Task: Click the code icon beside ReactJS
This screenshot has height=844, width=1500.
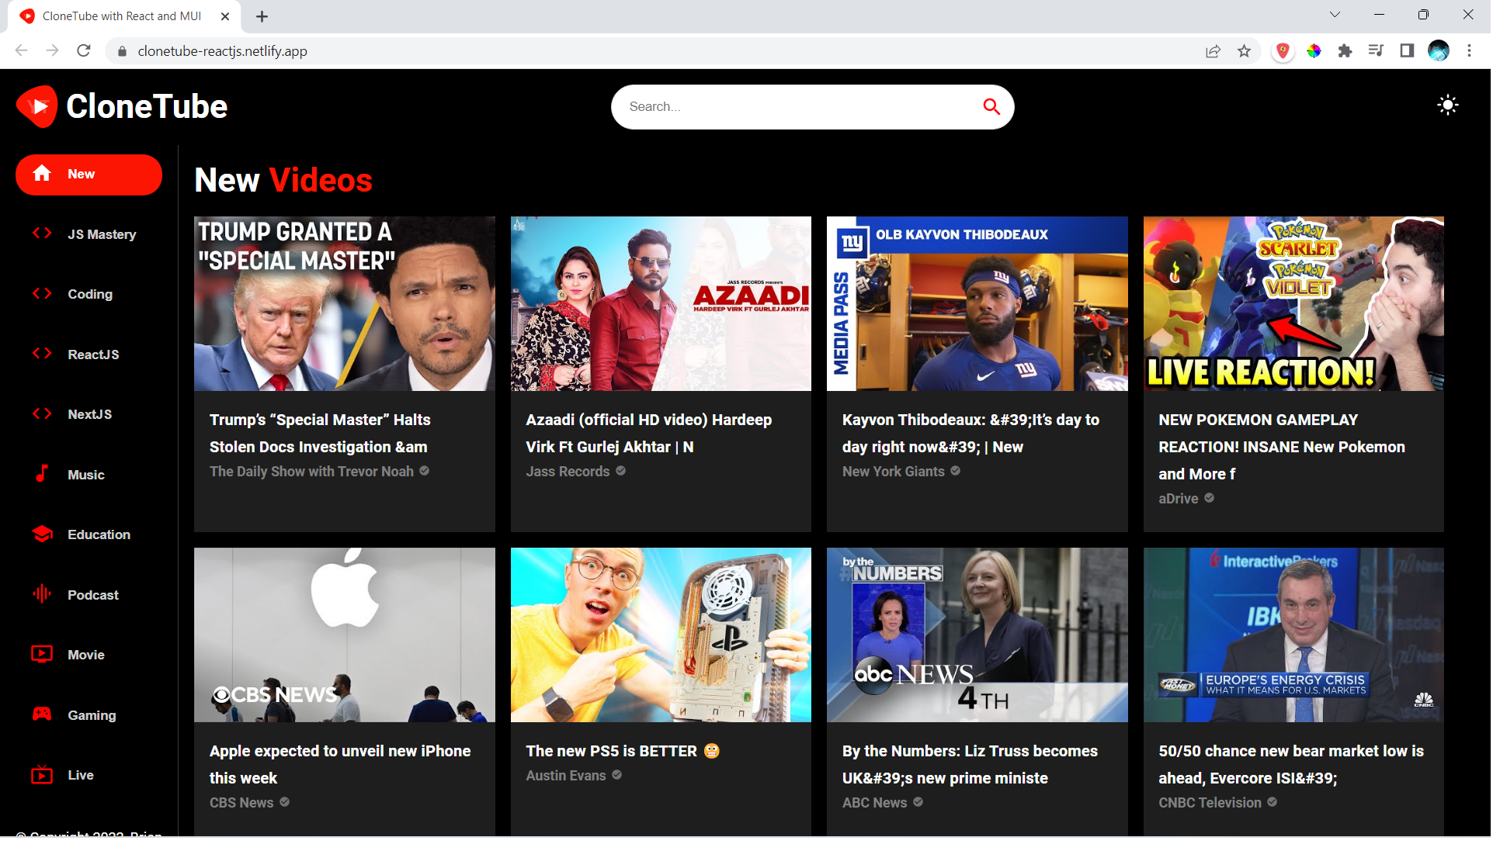Action: point(42,355)
